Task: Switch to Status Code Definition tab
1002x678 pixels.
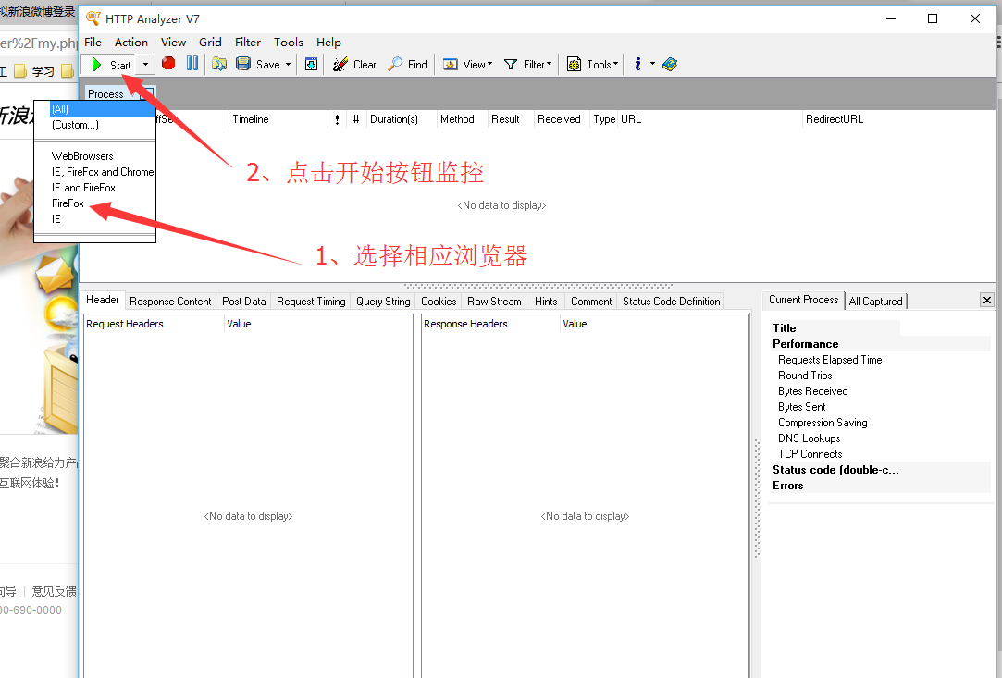Action: click(x=672, y=302)
